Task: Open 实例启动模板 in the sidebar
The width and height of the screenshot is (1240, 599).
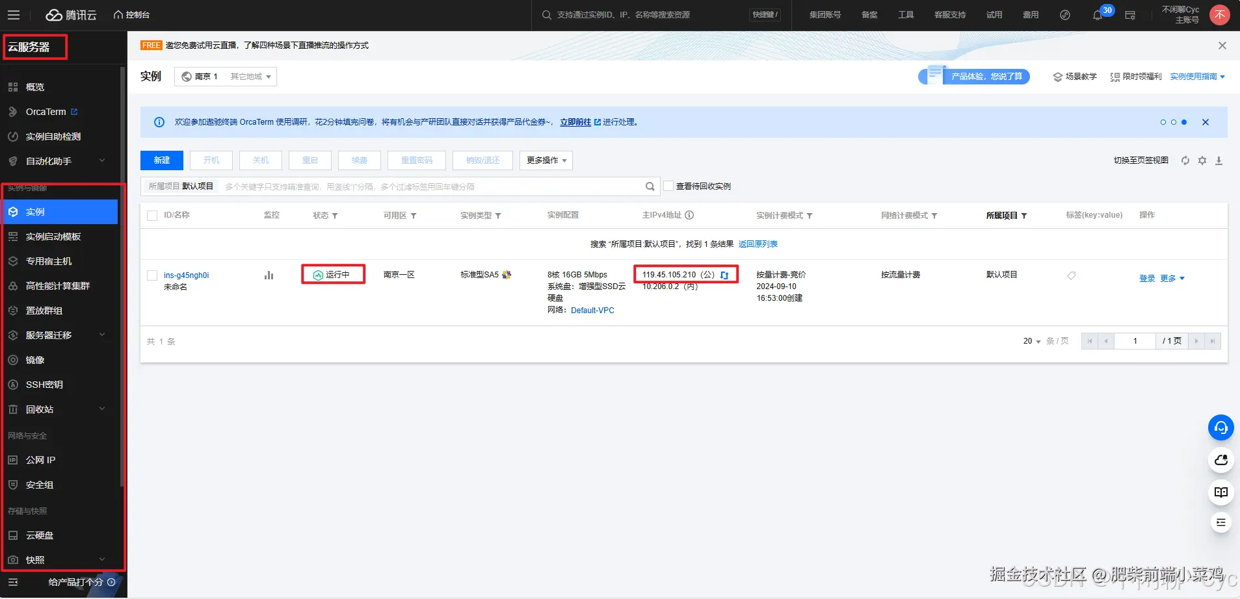Action: click(x=53, y=236)
